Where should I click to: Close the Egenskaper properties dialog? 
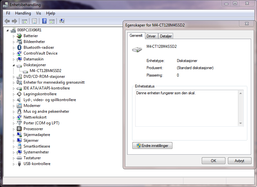click(x=247, y=24)
